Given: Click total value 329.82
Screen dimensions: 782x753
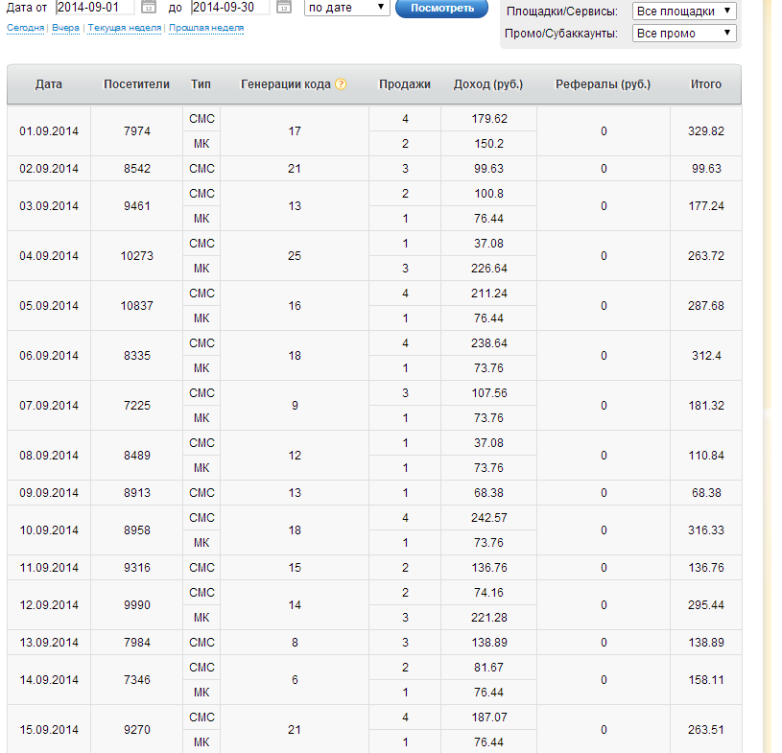Looking at the screenshot, I should [x=706, y=131].
